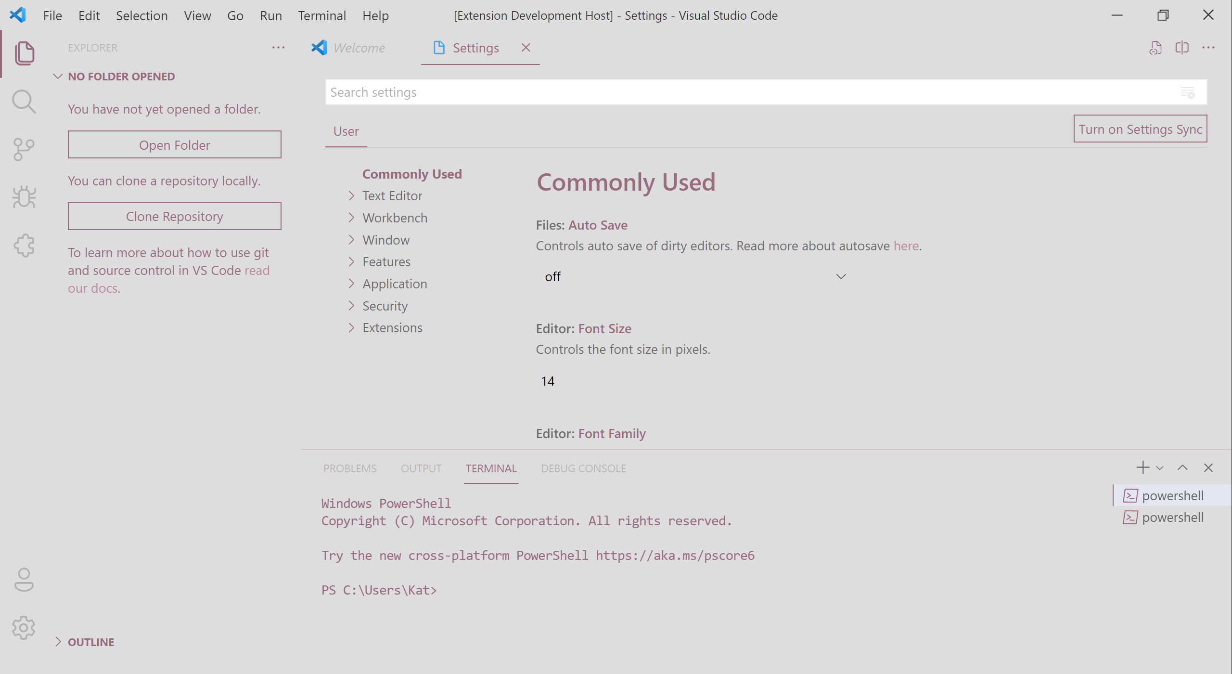This screenshot has height=674, width=1232.
Task: Maximize the terminal panel size
Action: click(x=1182, y=467)
